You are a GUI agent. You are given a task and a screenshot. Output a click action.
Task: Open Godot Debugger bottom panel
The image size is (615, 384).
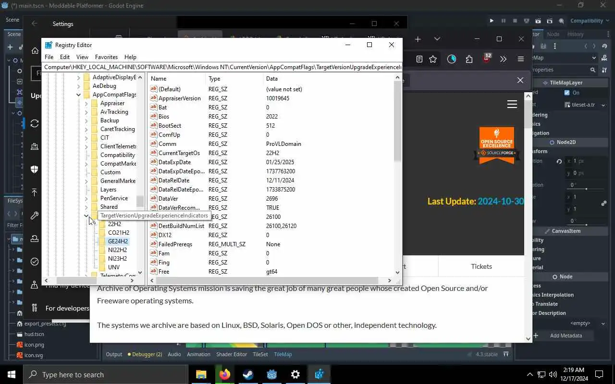[x=145, y=354]
